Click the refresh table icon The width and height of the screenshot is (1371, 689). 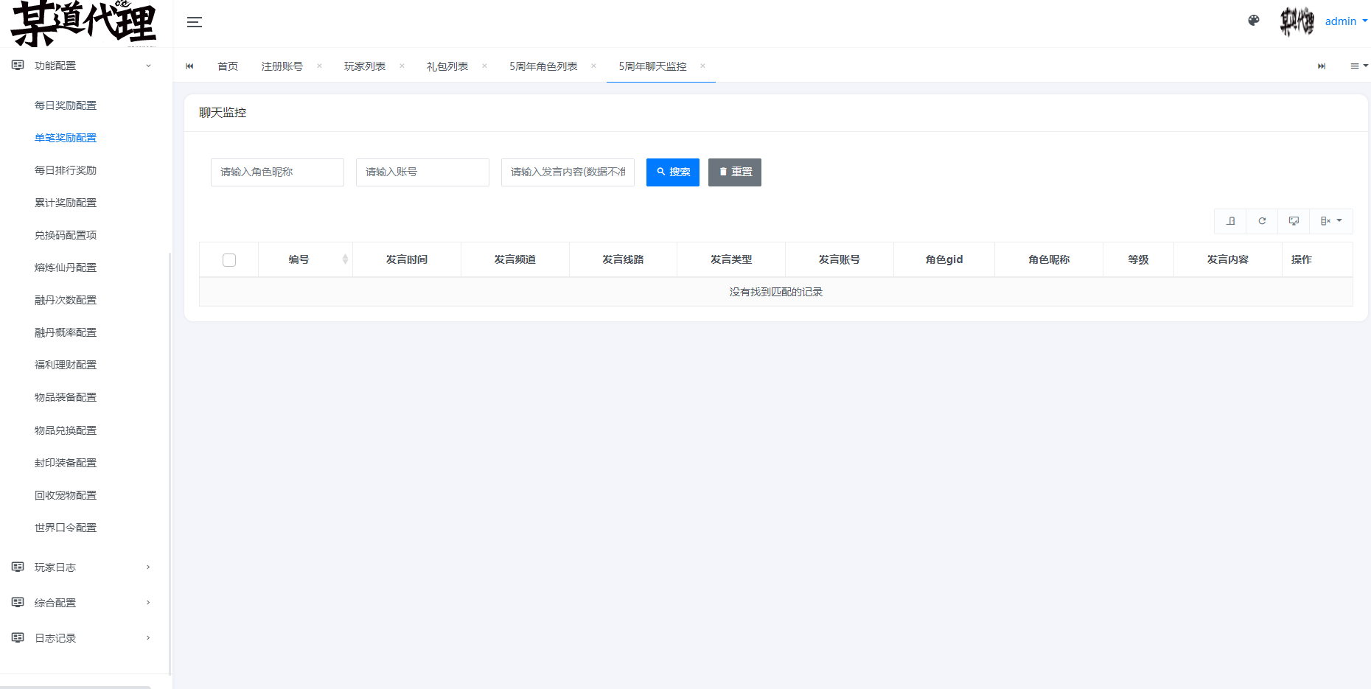coord(1262,221)
